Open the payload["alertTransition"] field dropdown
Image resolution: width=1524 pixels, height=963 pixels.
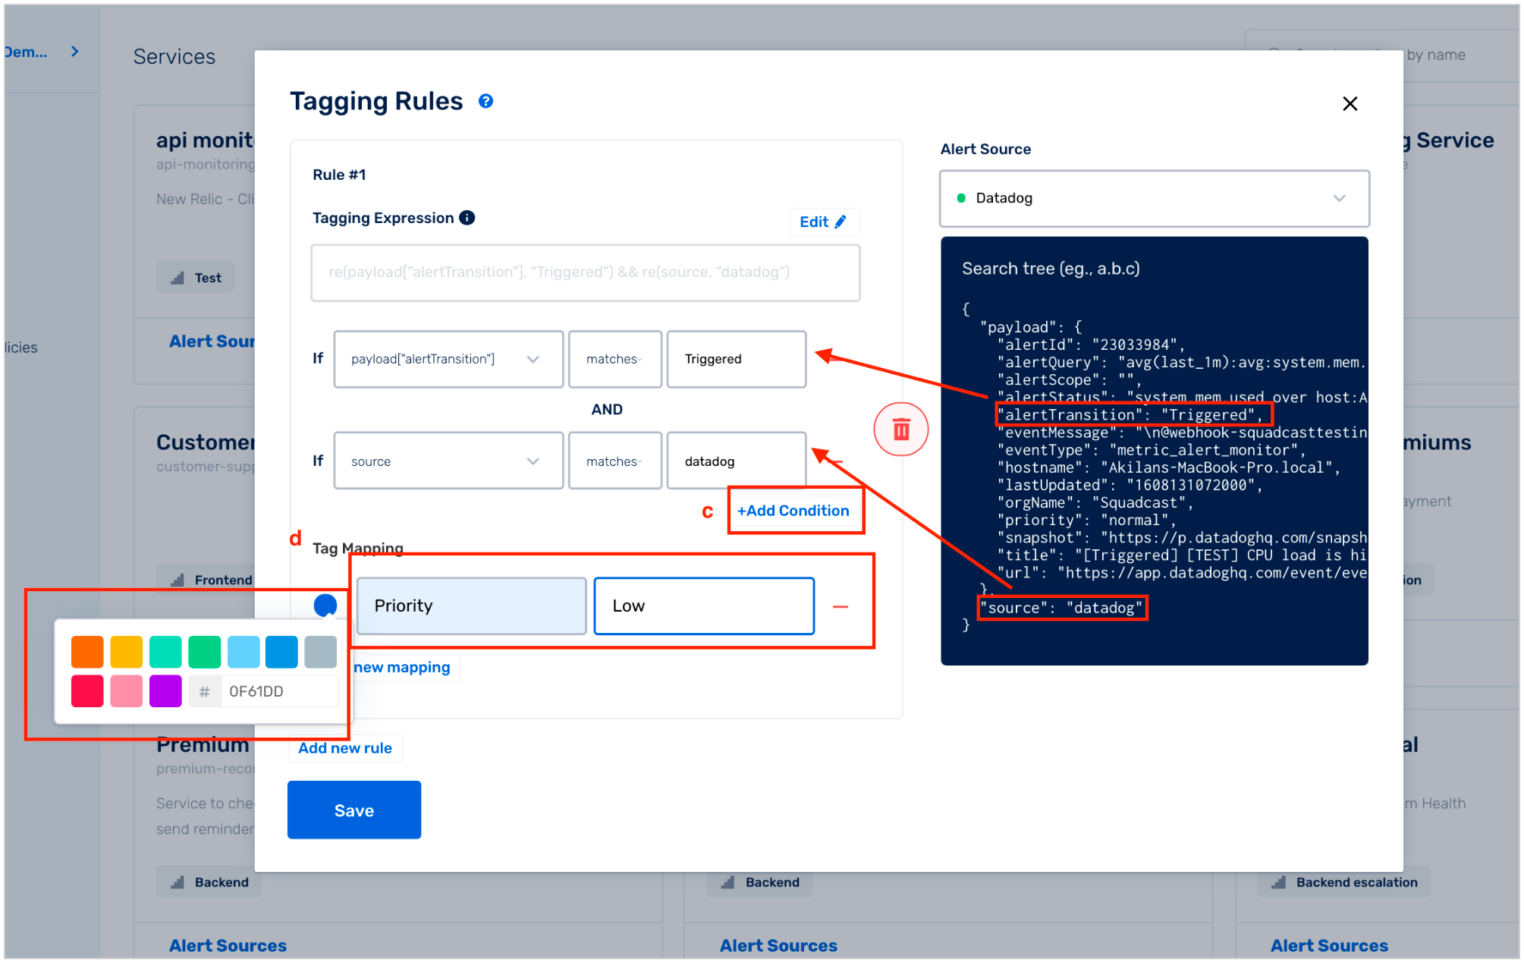pos(448,359)
